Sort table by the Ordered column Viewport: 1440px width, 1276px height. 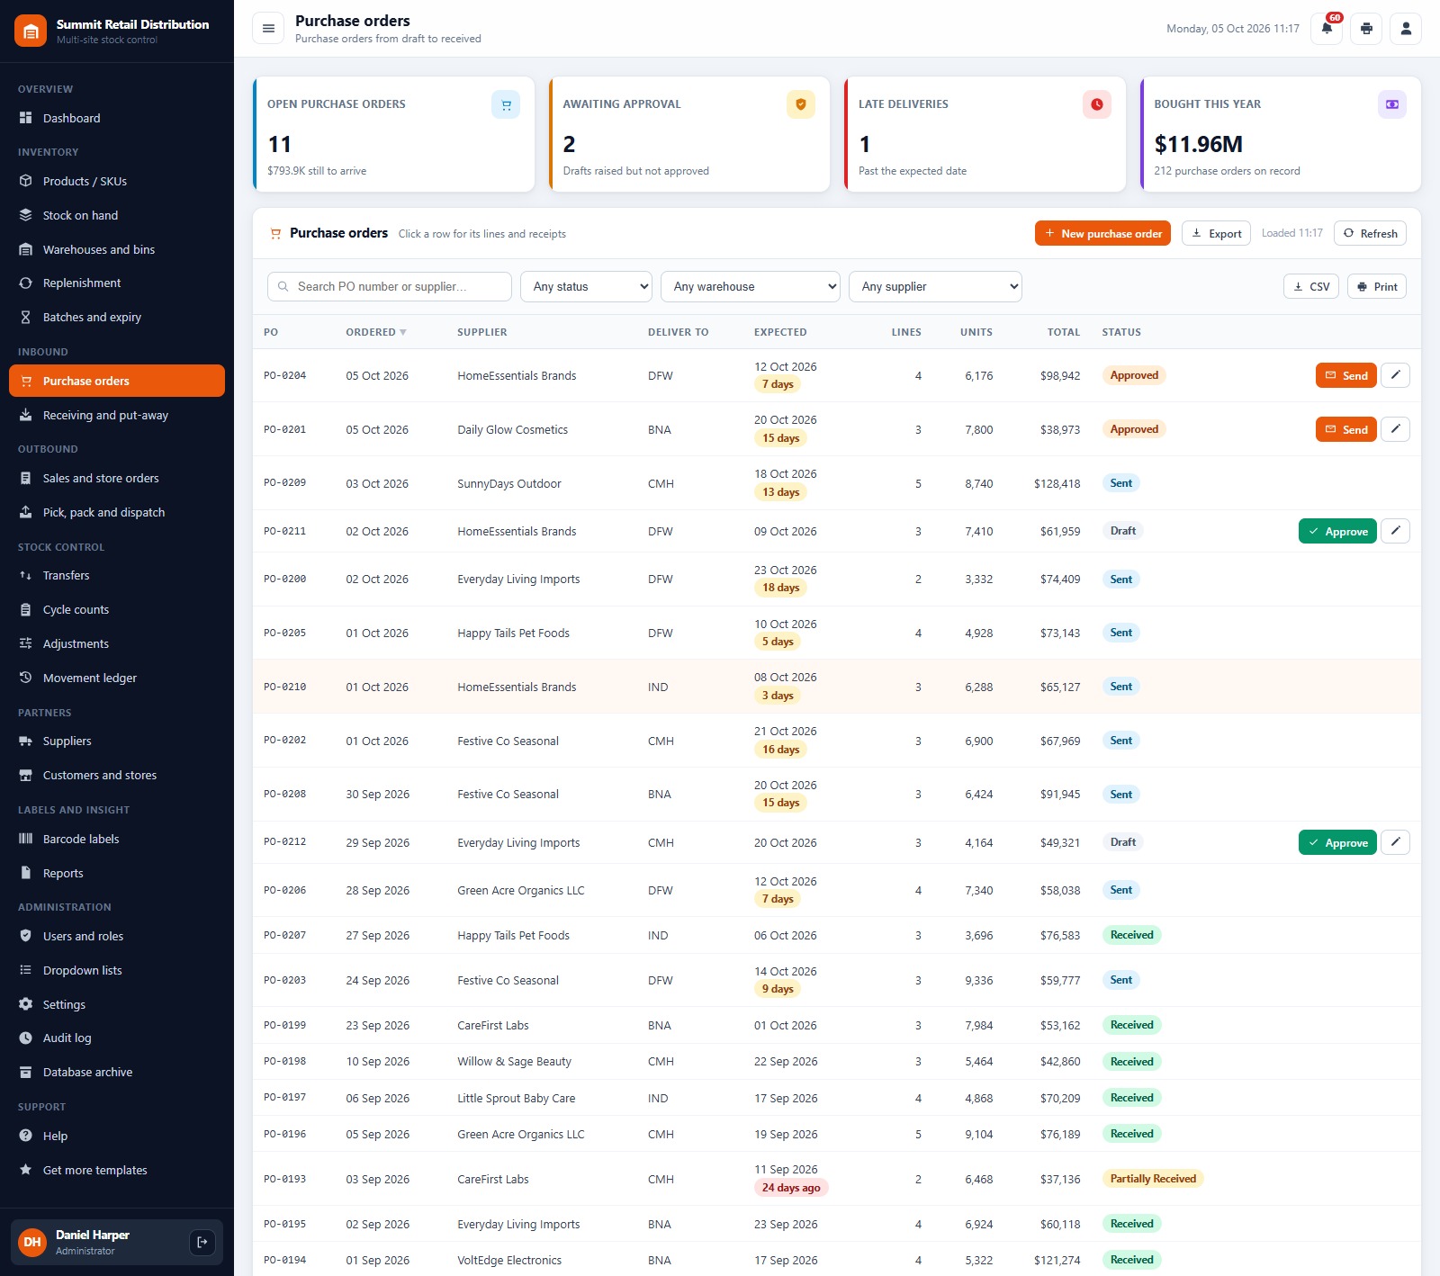[375, 332]
